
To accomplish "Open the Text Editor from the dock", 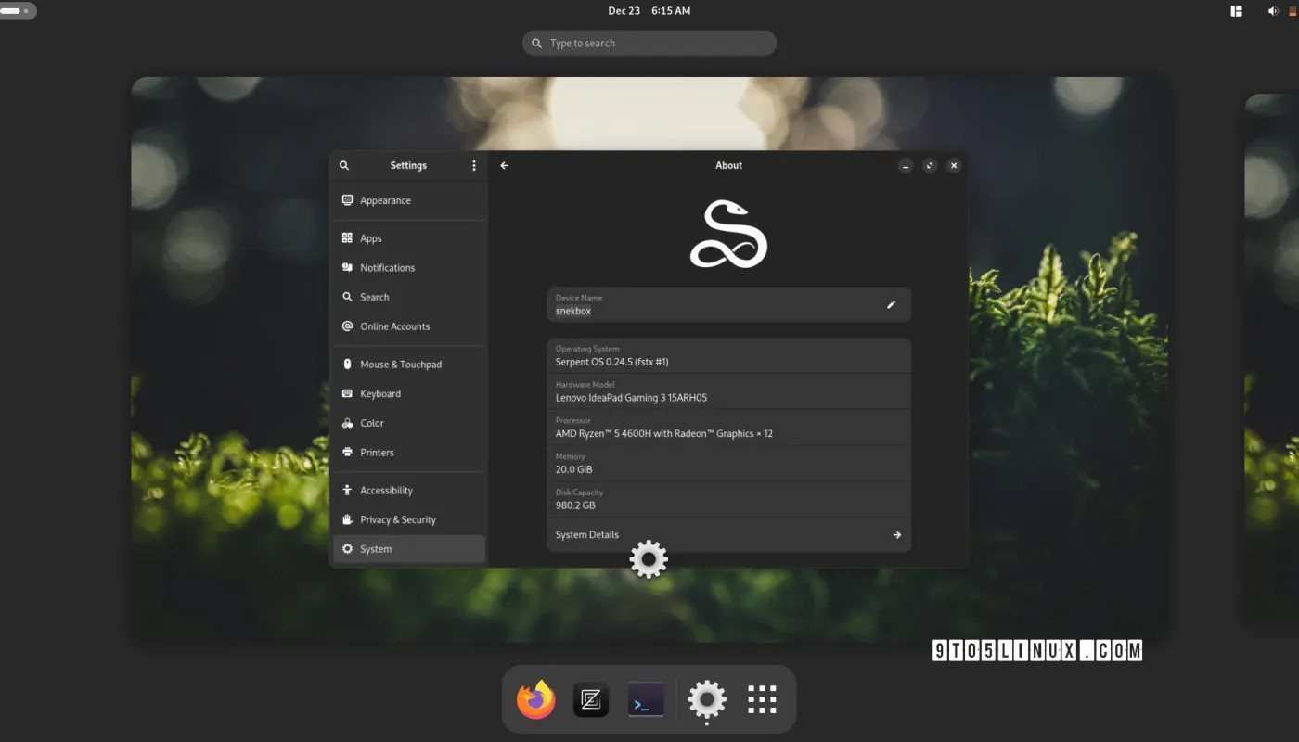I will pyautogui.click(x=591, y=699).
